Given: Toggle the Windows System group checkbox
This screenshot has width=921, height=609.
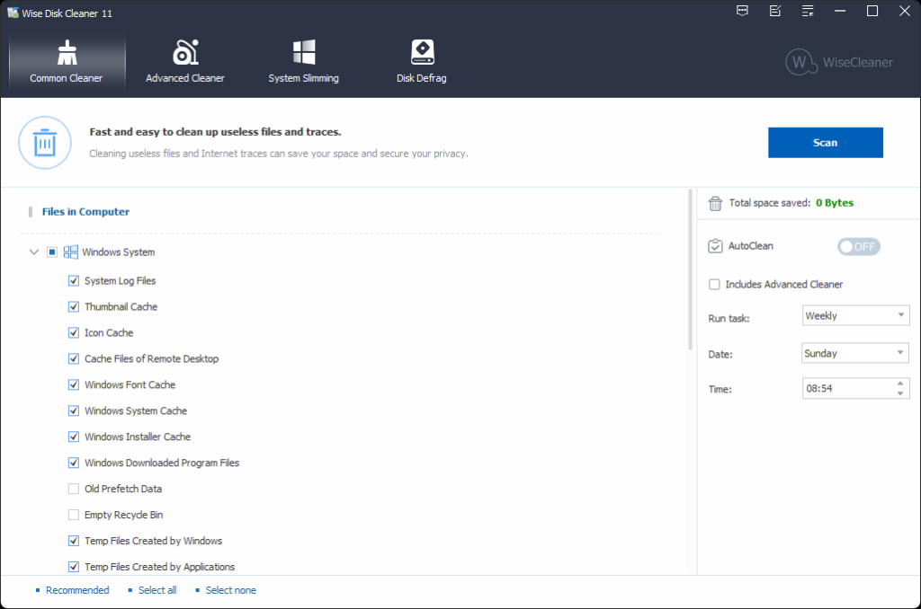Looking at the screenshot, I should pos(52,252).
